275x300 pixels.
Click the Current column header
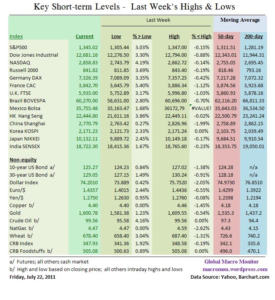tap(84, 37)
